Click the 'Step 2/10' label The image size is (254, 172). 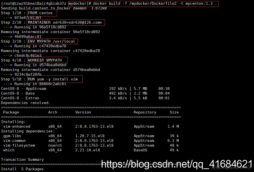tap(11, 22)
